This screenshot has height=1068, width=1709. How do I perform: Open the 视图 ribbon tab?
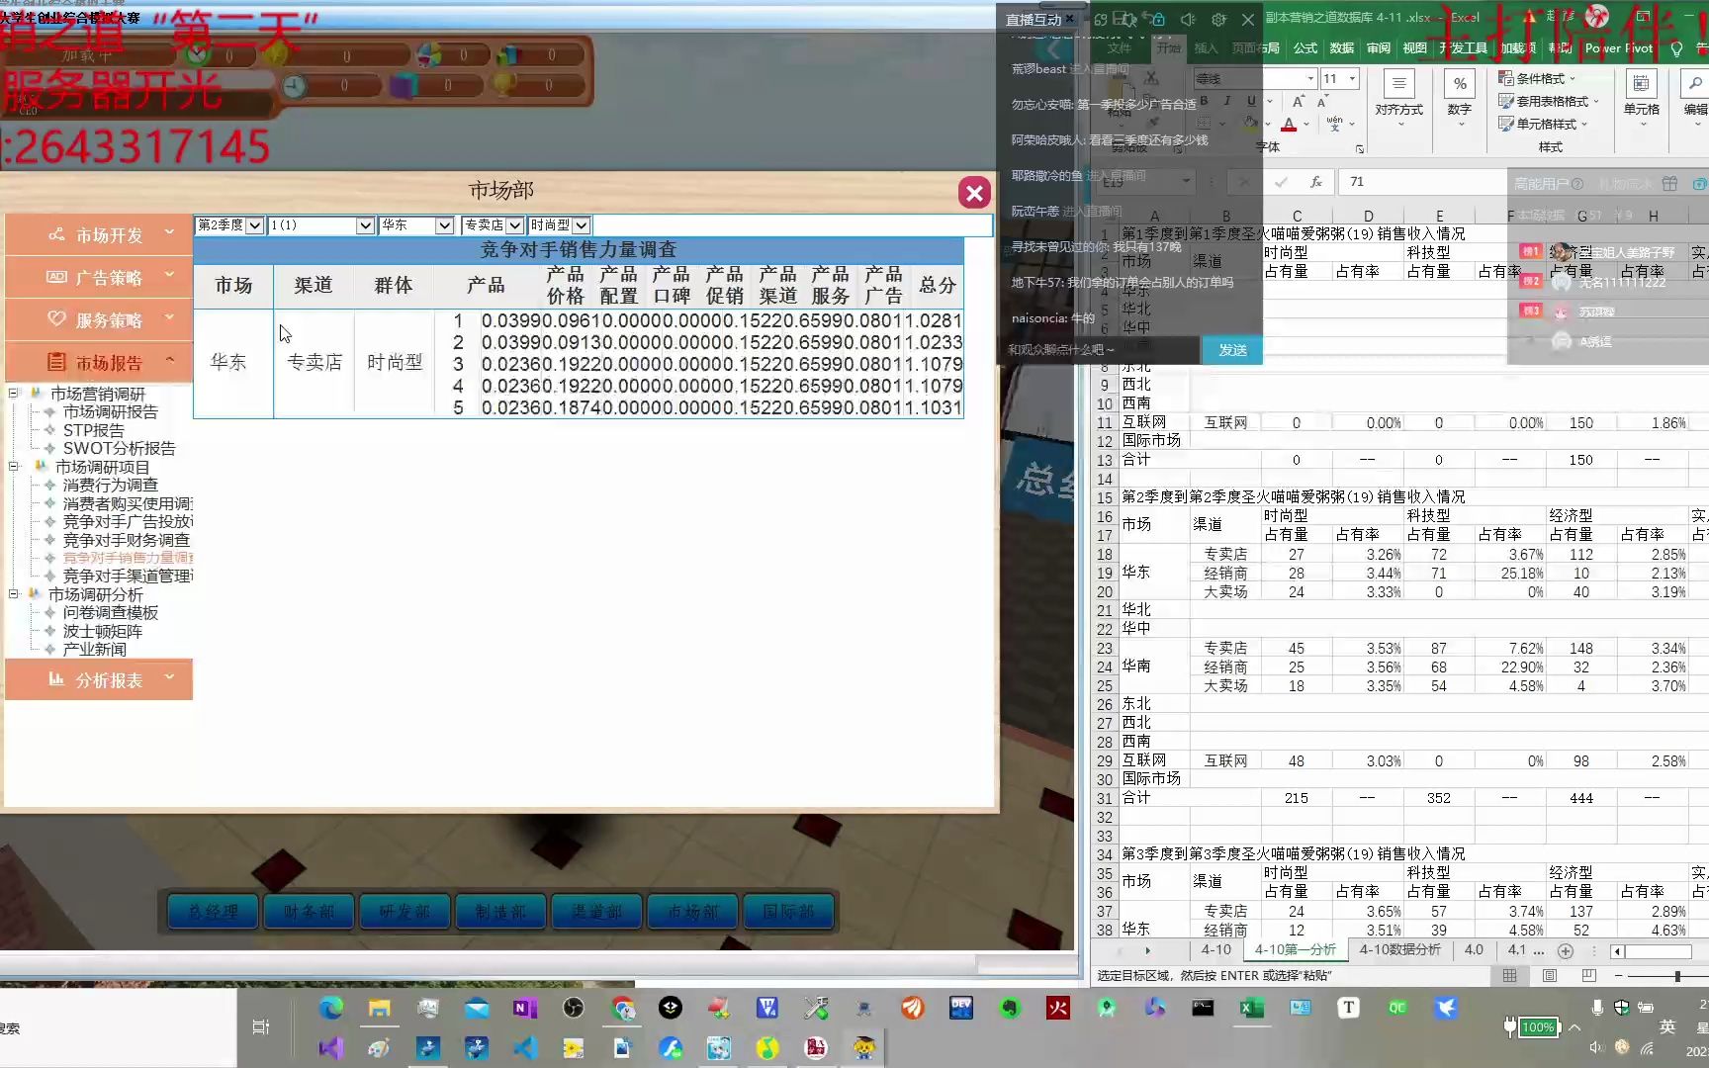coord(1415,47)
